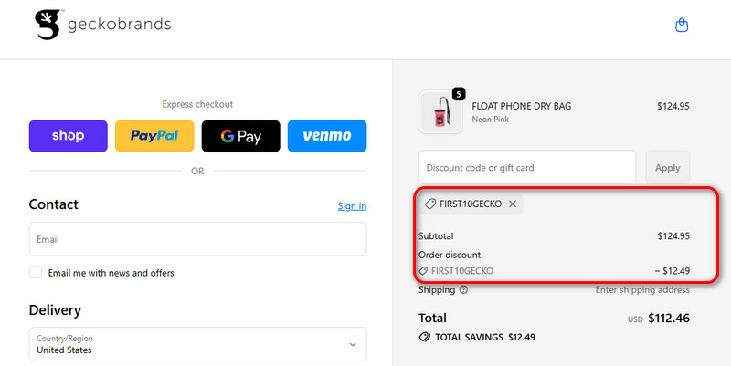731x366 pixels.
Task: Click the shipping help question mark icon
Action: click(x=463, y=289)
